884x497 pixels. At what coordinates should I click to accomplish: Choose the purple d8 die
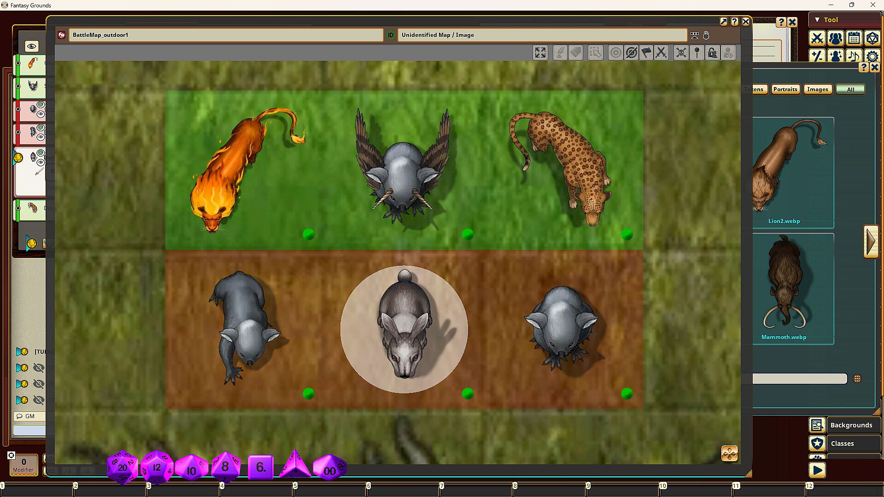click(x=225, y=467)
